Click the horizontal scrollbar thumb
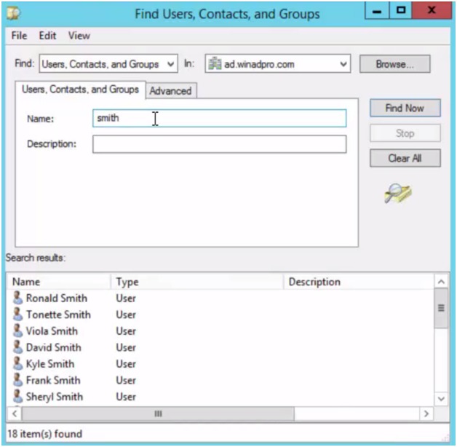Image resolution: width=457 pixels, height=447 pixels. point(158,414)
